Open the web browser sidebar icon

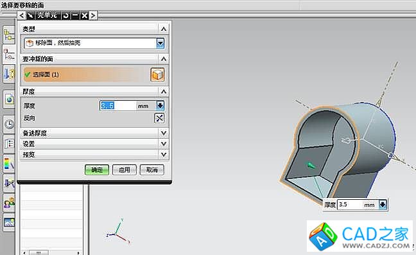pyautogui.click(x=9, y=100)
